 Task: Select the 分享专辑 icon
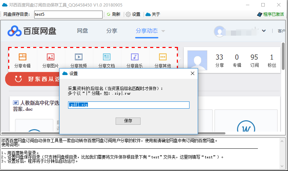click(x=23, y=57)
